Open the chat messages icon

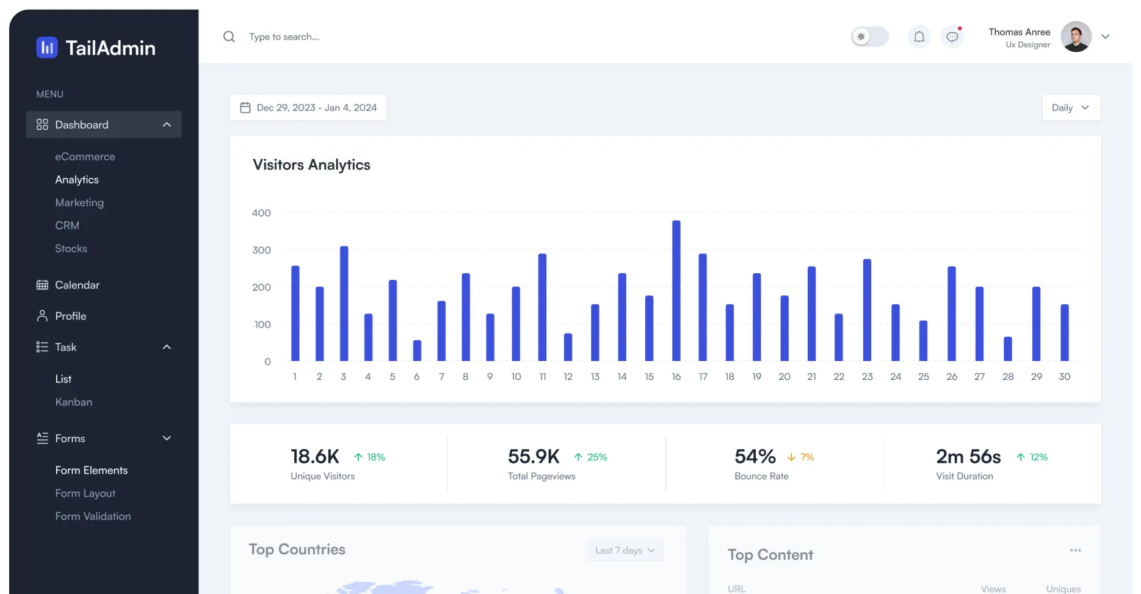[x=952, y=37]
